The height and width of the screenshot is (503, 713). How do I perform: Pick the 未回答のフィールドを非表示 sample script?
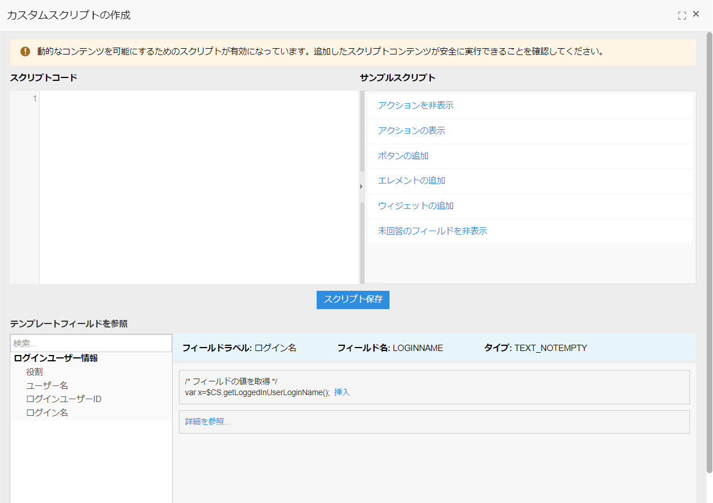click(432, 231)
